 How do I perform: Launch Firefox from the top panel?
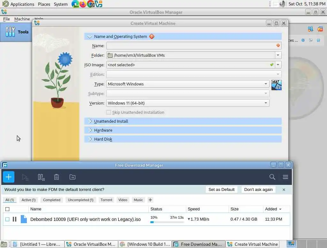[83, 4]
